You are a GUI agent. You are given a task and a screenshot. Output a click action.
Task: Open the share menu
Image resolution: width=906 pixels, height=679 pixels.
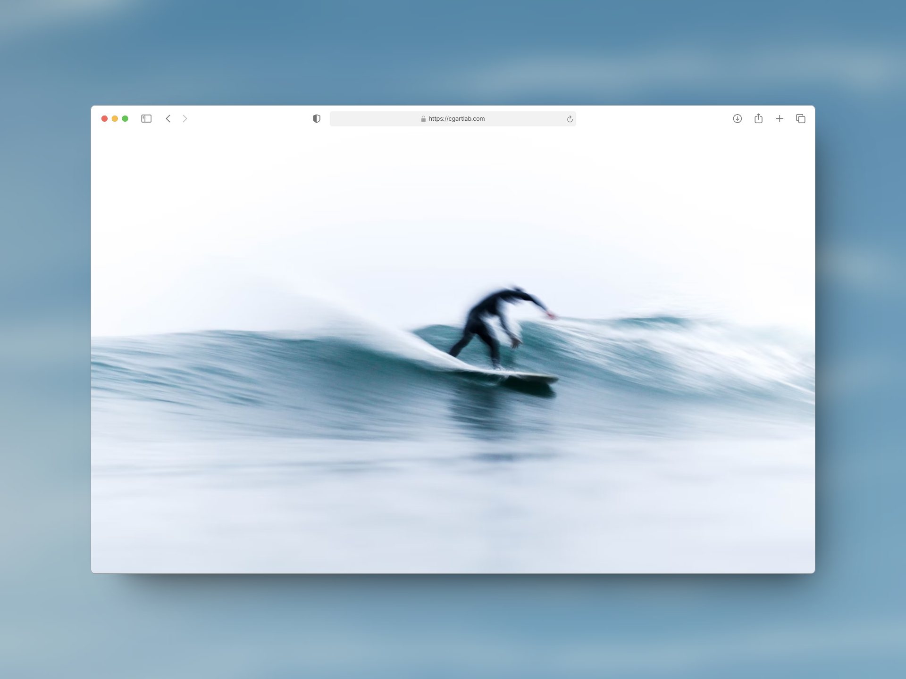tap(758, 119)
